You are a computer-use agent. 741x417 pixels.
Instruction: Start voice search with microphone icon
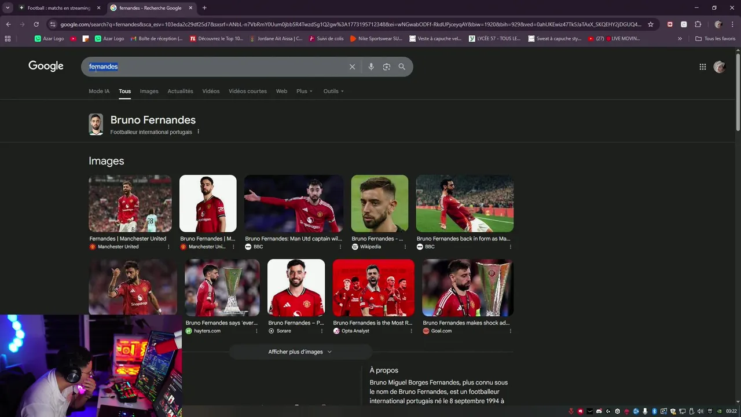pyautogui.click(x=371, y=67)
